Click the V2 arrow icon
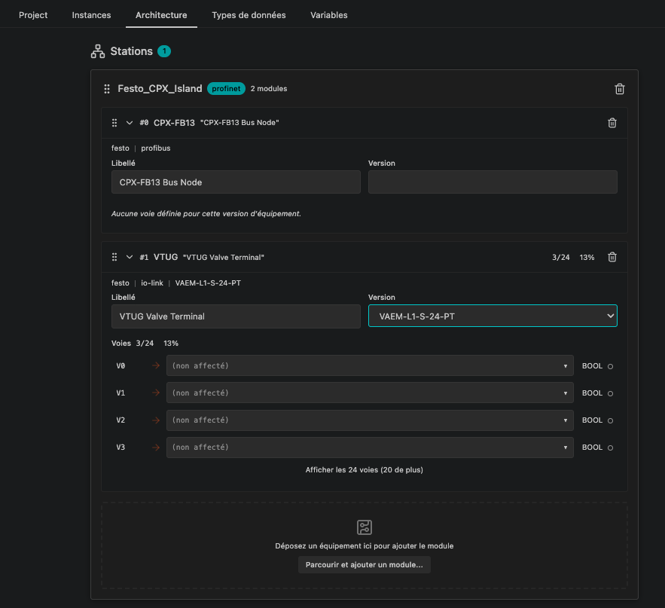The width and height of the screenshot is (665, 608). [156, 420]
